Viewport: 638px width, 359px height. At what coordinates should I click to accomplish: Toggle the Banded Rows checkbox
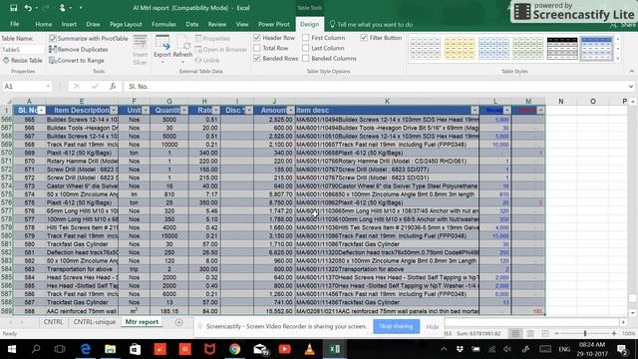(x=257, y=59)
